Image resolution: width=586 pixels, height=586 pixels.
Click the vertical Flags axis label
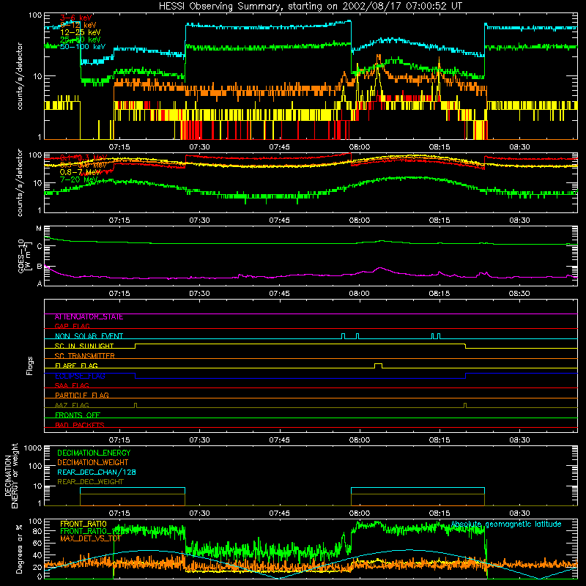coord(30,366)
